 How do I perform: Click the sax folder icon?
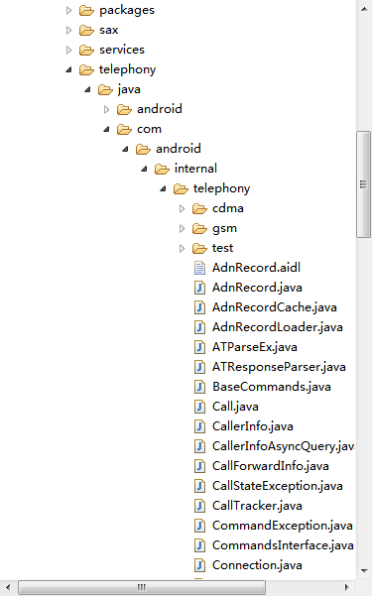[x=86, y=31]
